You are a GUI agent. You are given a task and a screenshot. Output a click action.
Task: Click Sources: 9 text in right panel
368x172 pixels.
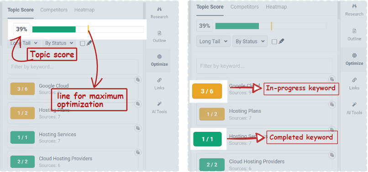point(240,93)
